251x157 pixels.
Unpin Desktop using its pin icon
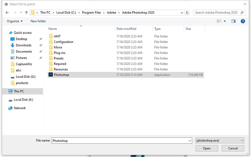pos(41,39)
